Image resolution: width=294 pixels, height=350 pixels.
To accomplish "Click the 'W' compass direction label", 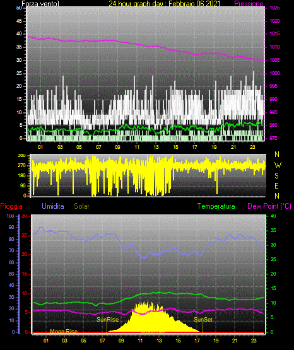I will (x=278, y=165).
